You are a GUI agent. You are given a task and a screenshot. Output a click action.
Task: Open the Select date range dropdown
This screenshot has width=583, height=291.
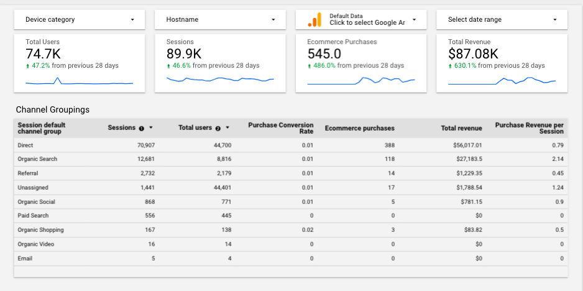502,20
